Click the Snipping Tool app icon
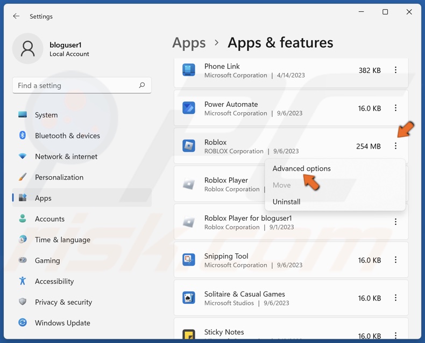 click(x=189, y=260)
